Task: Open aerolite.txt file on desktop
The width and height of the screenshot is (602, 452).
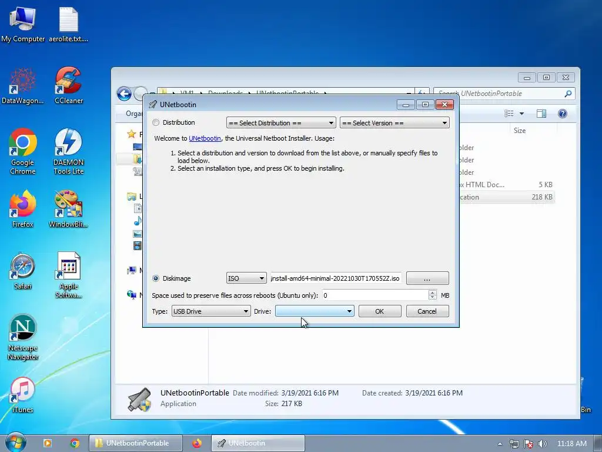Action: 68,24
